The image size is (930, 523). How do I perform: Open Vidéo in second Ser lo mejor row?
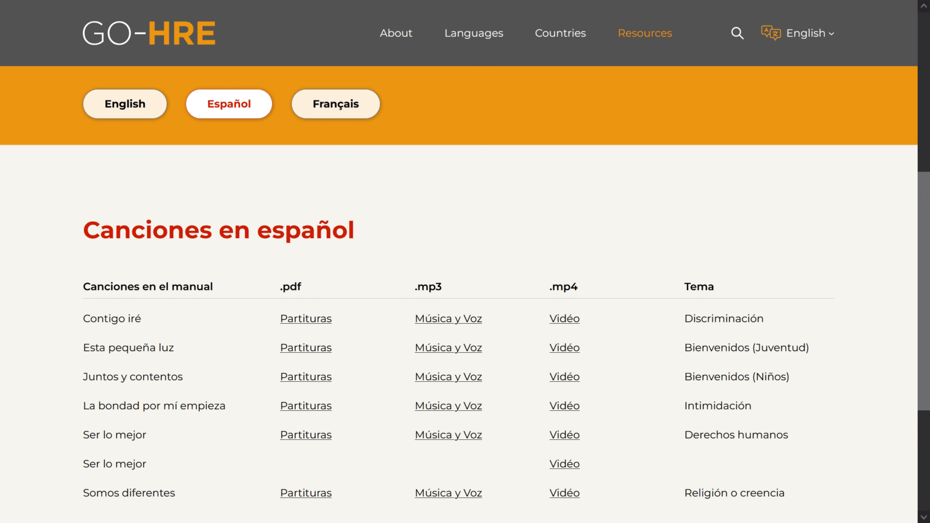pos(564,464)
